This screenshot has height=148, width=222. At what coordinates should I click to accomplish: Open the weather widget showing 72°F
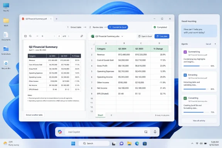(x=11, y=143)
